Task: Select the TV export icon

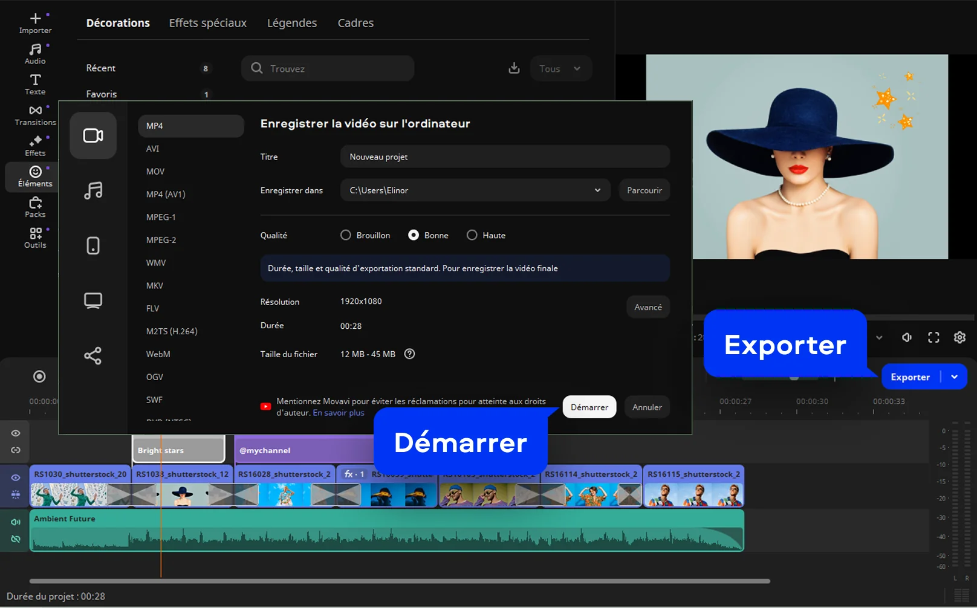Action: (93, 300)
